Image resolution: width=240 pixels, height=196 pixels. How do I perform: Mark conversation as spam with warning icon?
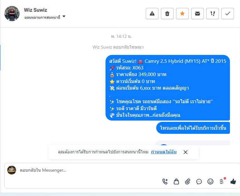click(152, 14)
